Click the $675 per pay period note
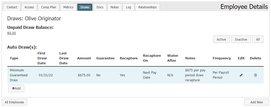Viewport: 271px width, 107px height. [195, 75]
